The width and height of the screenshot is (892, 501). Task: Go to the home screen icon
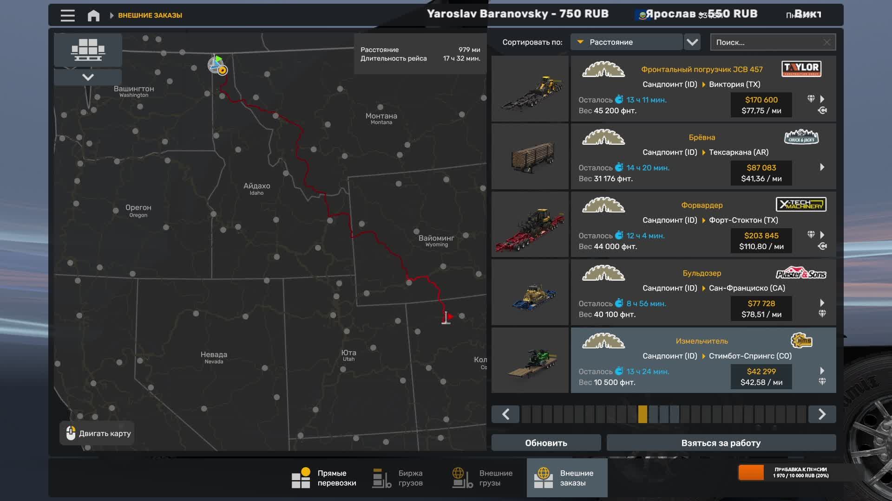(x=93, y=15)
